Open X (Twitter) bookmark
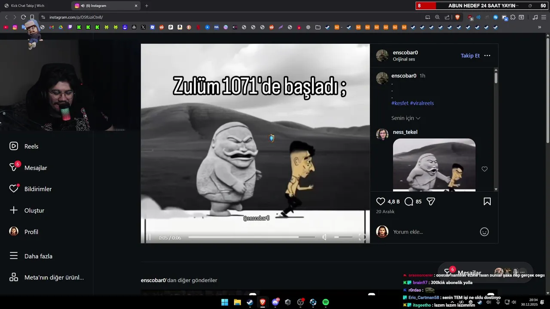The image size is (550, 309). pyautogui.click(x=143, y=27)
